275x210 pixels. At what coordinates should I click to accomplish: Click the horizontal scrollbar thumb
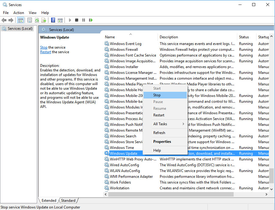[171, 194]
